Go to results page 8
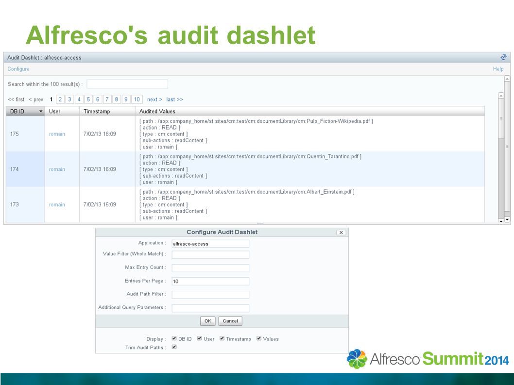The image size is (514, 385). (x=117, y=99)
